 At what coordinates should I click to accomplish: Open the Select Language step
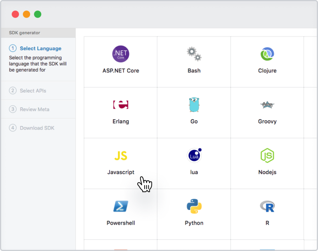pos(41,48)
